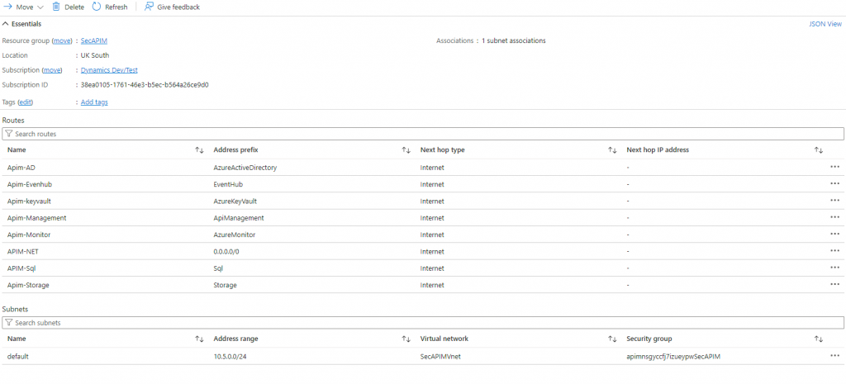The width and height of the screenshot is (846, 384).
Task: Click the Add tags link
Action: point(94,102)
